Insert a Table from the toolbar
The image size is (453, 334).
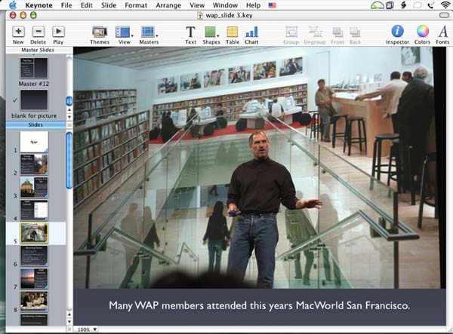click(x=232, y=32)
